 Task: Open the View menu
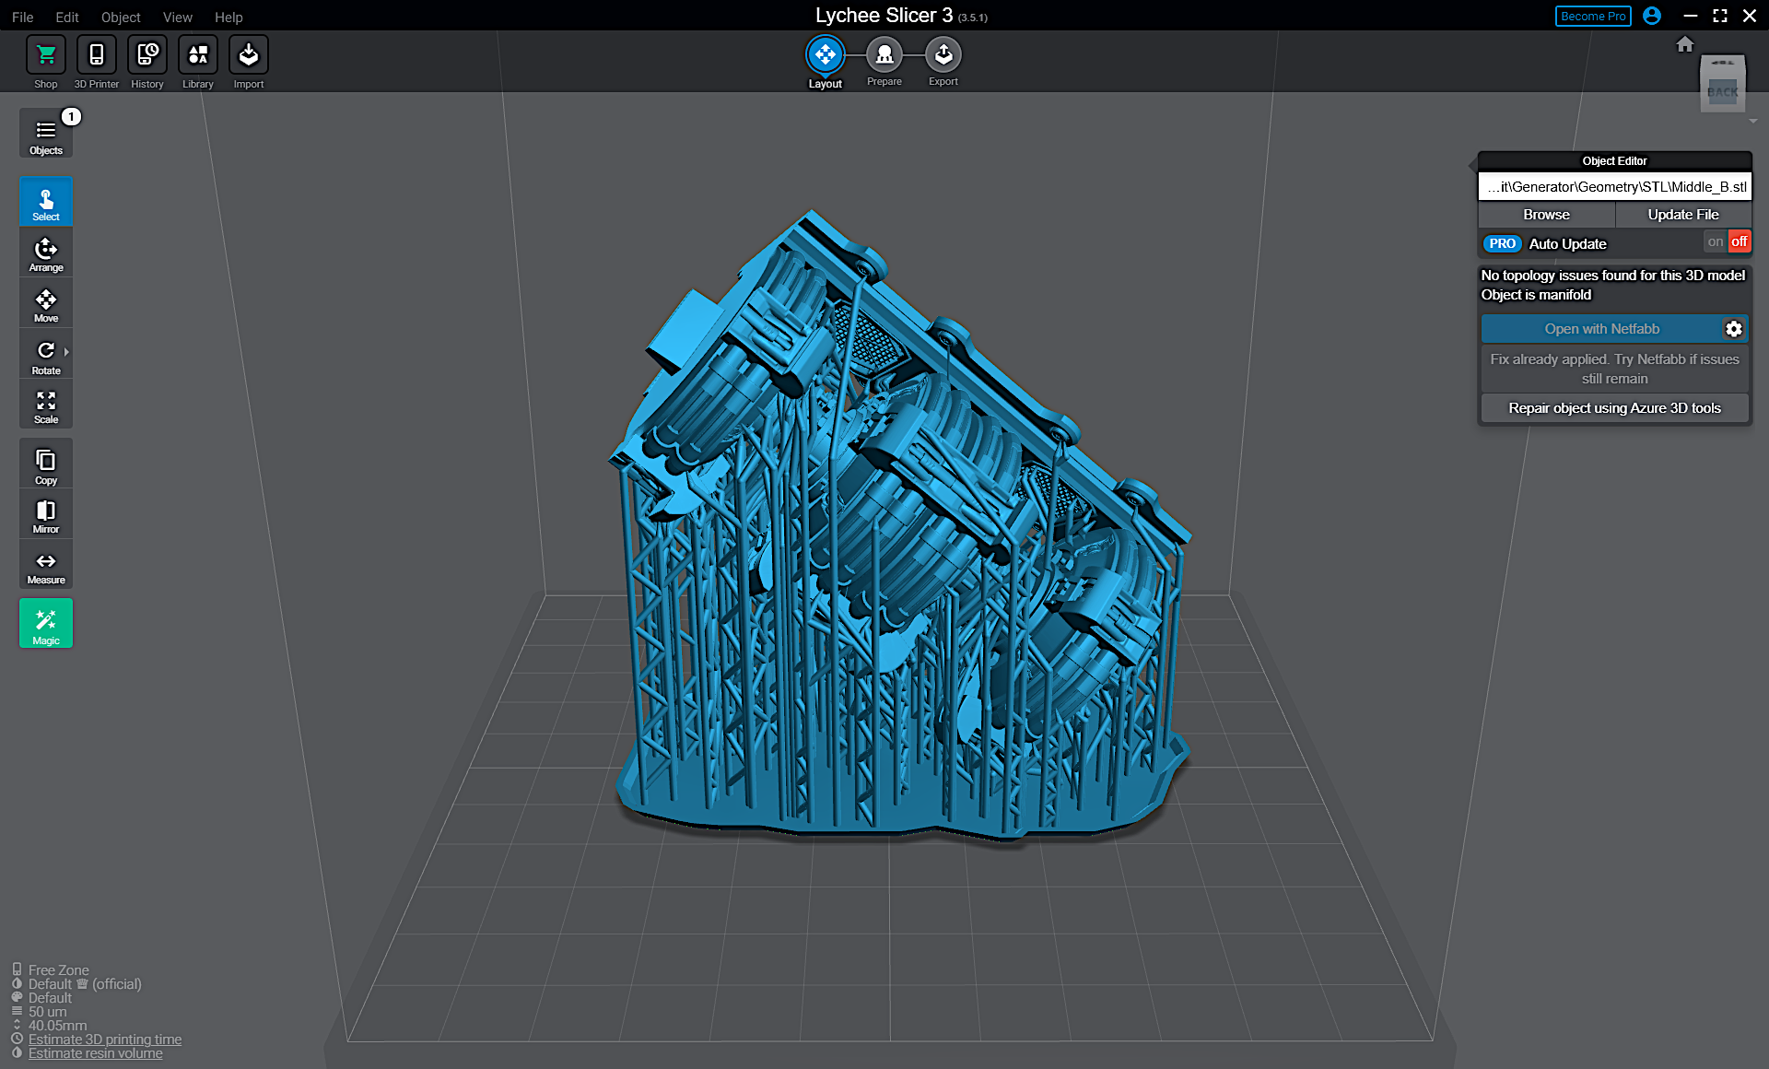tap(177, 17)
